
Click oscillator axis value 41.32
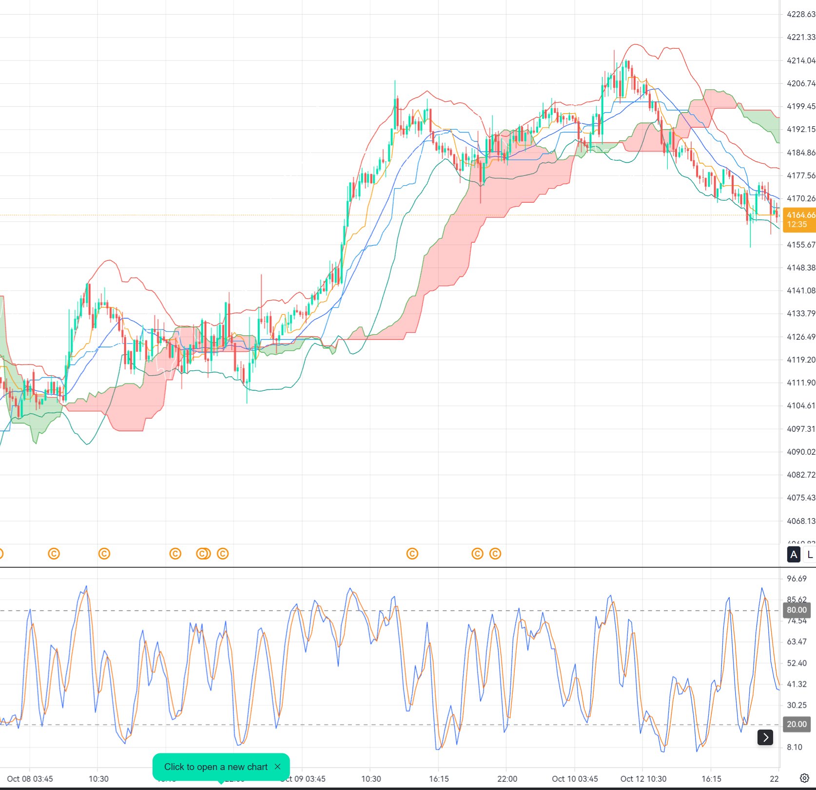(x=797, y=684)
